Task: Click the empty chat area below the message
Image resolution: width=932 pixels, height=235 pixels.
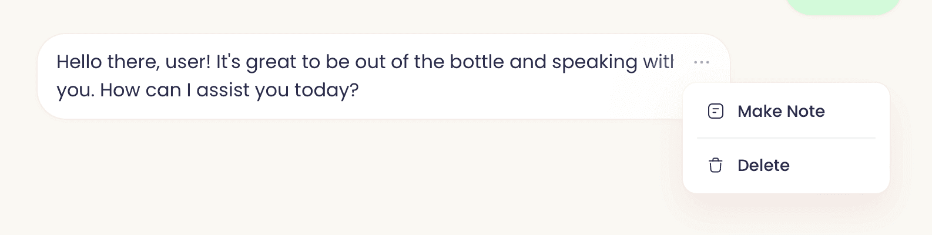Action: [x=353, y=176]
